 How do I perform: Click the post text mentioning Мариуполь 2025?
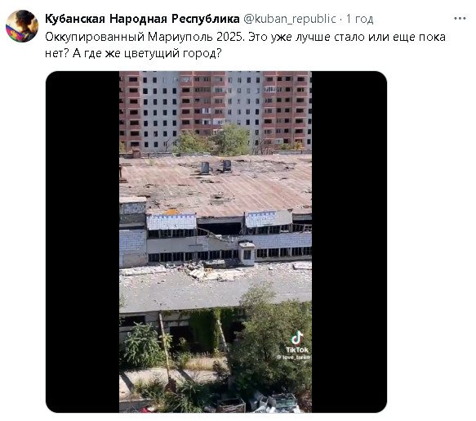(x=245, y=45)
